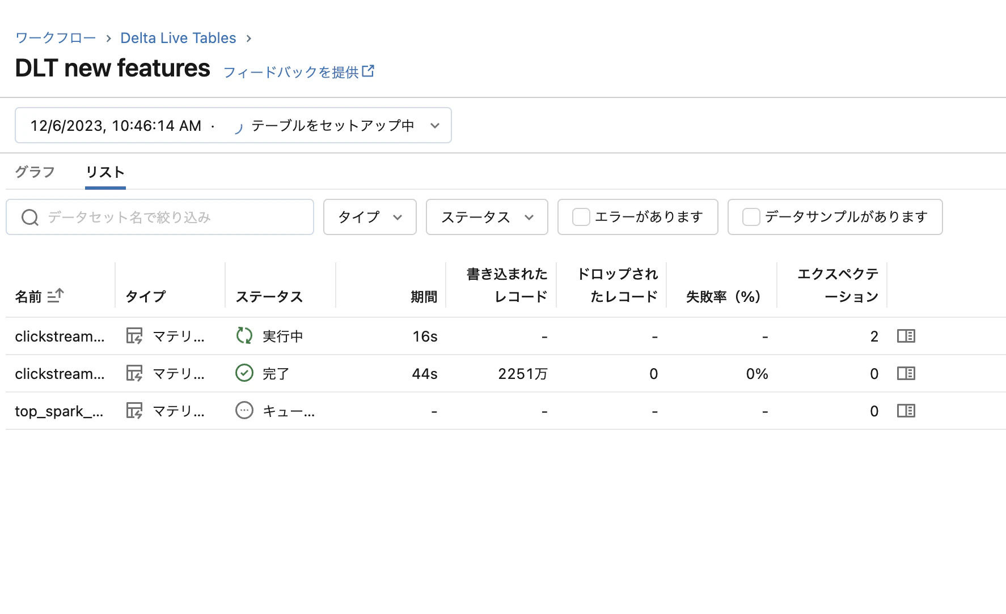Enable the データサンプルがあります checkbox
1006x614 pixels.
tap(750, 216)
